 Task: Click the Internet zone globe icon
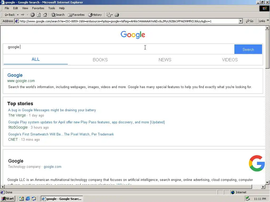tap(233, 192)
